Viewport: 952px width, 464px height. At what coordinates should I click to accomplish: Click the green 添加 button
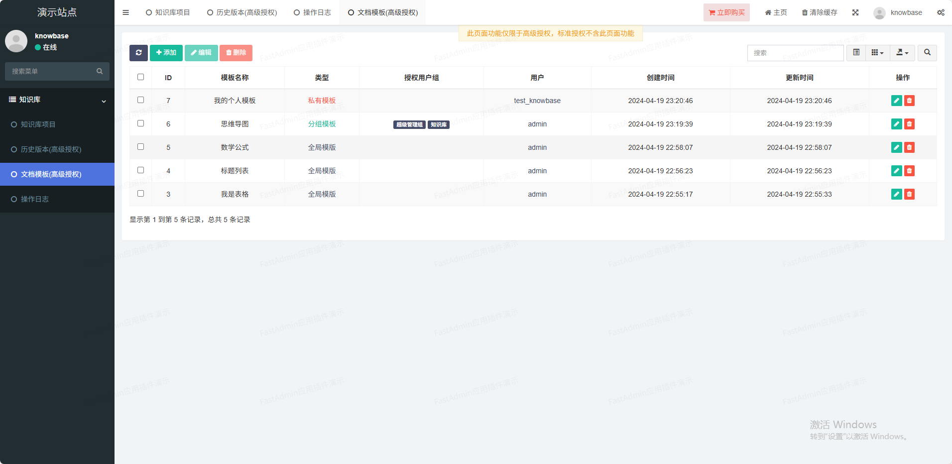pos(166,53)
